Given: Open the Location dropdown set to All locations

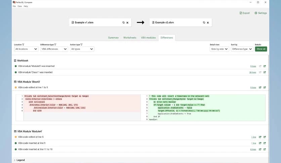Looking at the screenshot, I should (26, 49).
